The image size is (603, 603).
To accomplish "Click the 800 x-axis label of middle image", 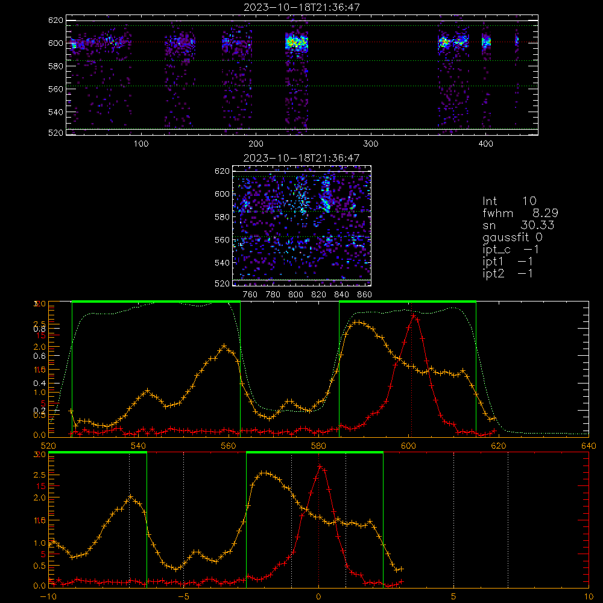I will (295, 295).
